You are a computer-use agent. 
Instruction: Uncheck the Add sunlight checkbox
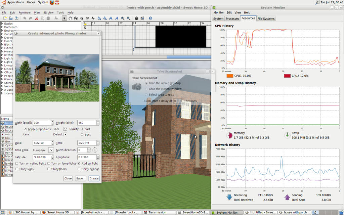[79, 164]
